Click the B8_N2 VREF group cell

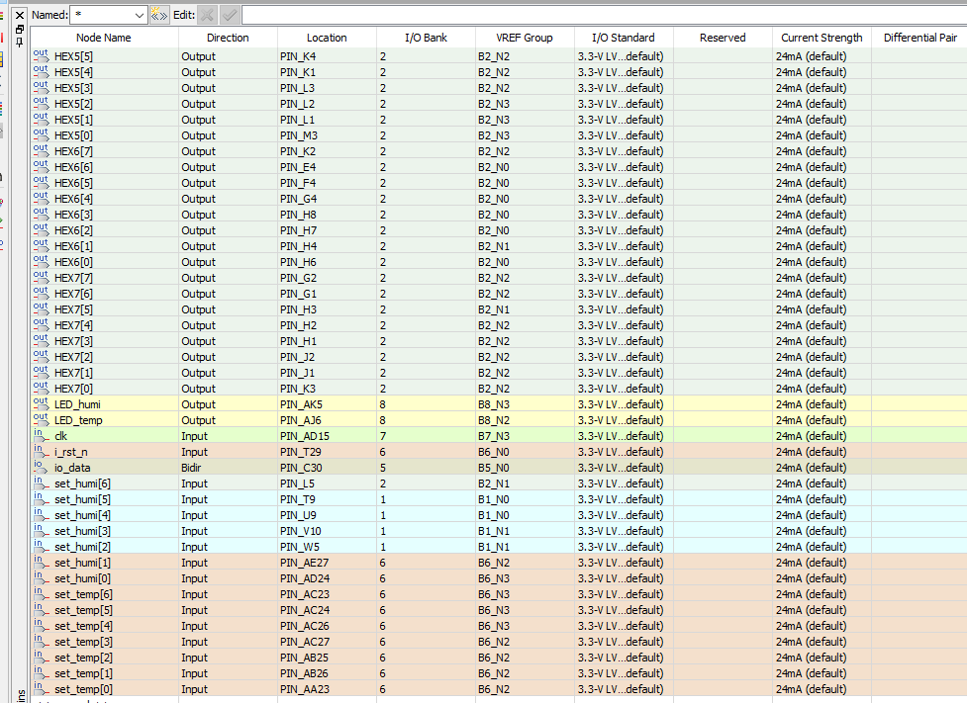click(525, 420)
